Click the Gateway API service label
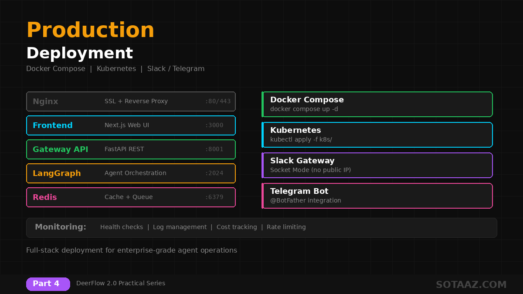 click(x=61, y=149)
